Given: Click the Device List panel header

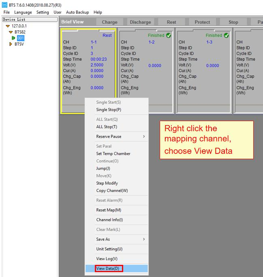Looking at the screenshot, I should [30, 19].
